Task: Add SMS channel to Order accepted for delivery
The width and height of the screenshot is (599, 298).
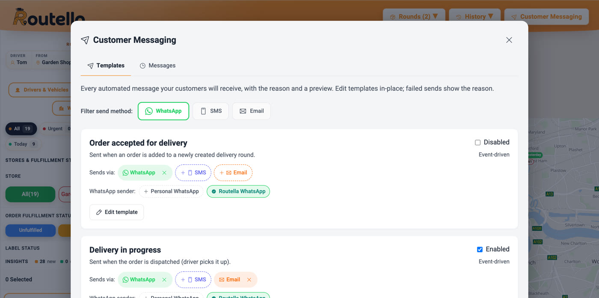Action: click(193, 173)
